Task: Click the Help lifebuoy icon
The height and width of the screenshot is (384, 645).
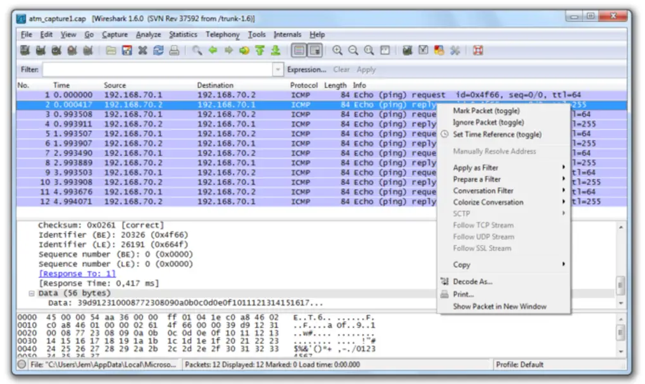Action: (477, 50)
